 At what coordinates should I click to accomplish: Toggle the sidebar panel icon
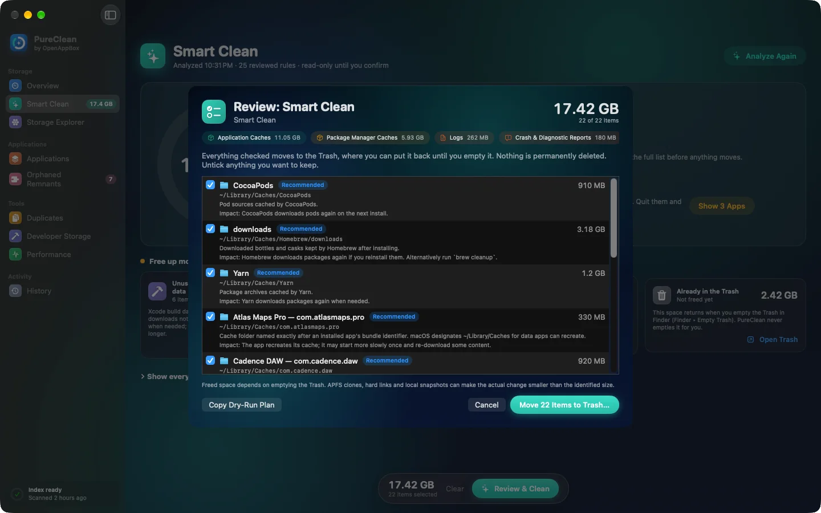pyautogui.click(x=111, y=15)
